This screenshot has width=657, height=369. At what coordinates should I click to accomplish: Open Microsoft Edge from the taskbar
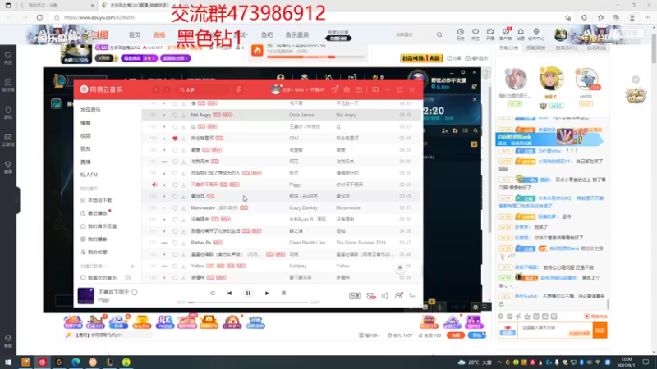coord(76,362)
